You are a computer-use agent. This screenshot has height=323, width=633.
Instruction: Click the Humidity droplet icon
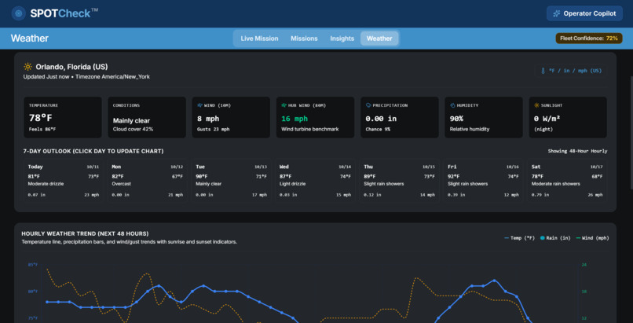(452, 105)
